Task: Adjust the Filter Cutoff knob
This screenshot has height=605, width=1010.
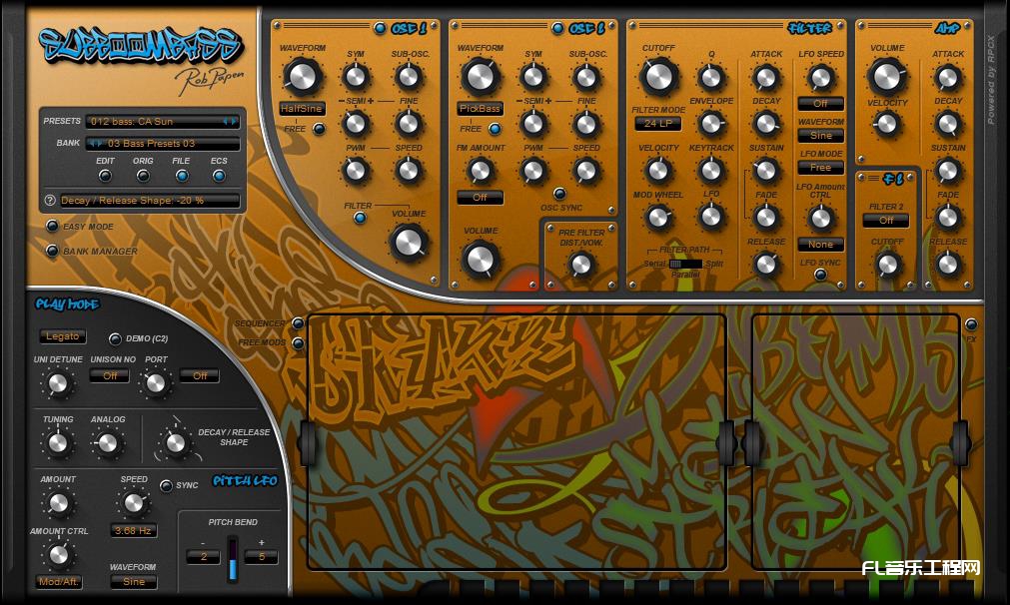Action: 659,75
